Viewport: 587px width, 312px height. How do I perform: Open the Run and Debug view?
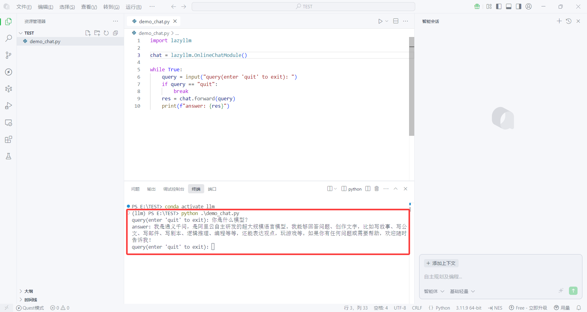9,106
